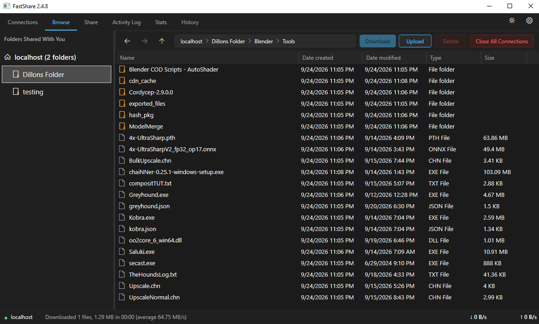Click file icon of Kobra.exe
This screenshot has width=539, height=324.
coord(122,217)
